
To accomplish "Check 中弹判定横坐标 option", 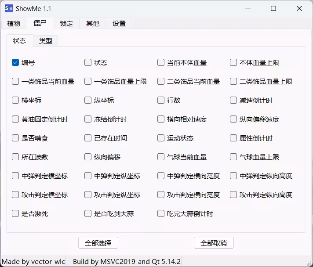I will point(15,176).
